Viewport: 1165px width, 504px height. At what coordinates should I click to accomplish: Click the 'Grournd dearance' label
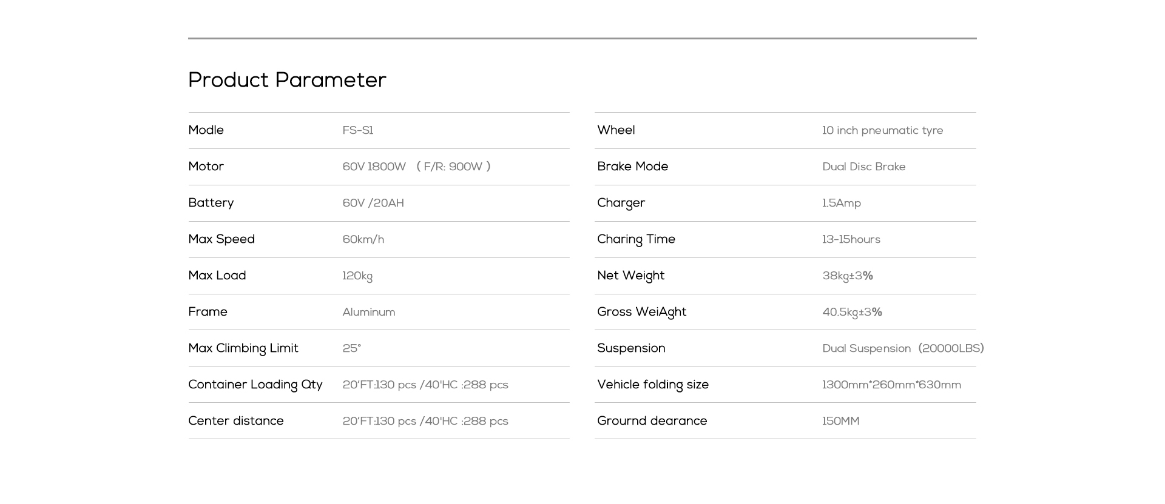click(652, 421)
